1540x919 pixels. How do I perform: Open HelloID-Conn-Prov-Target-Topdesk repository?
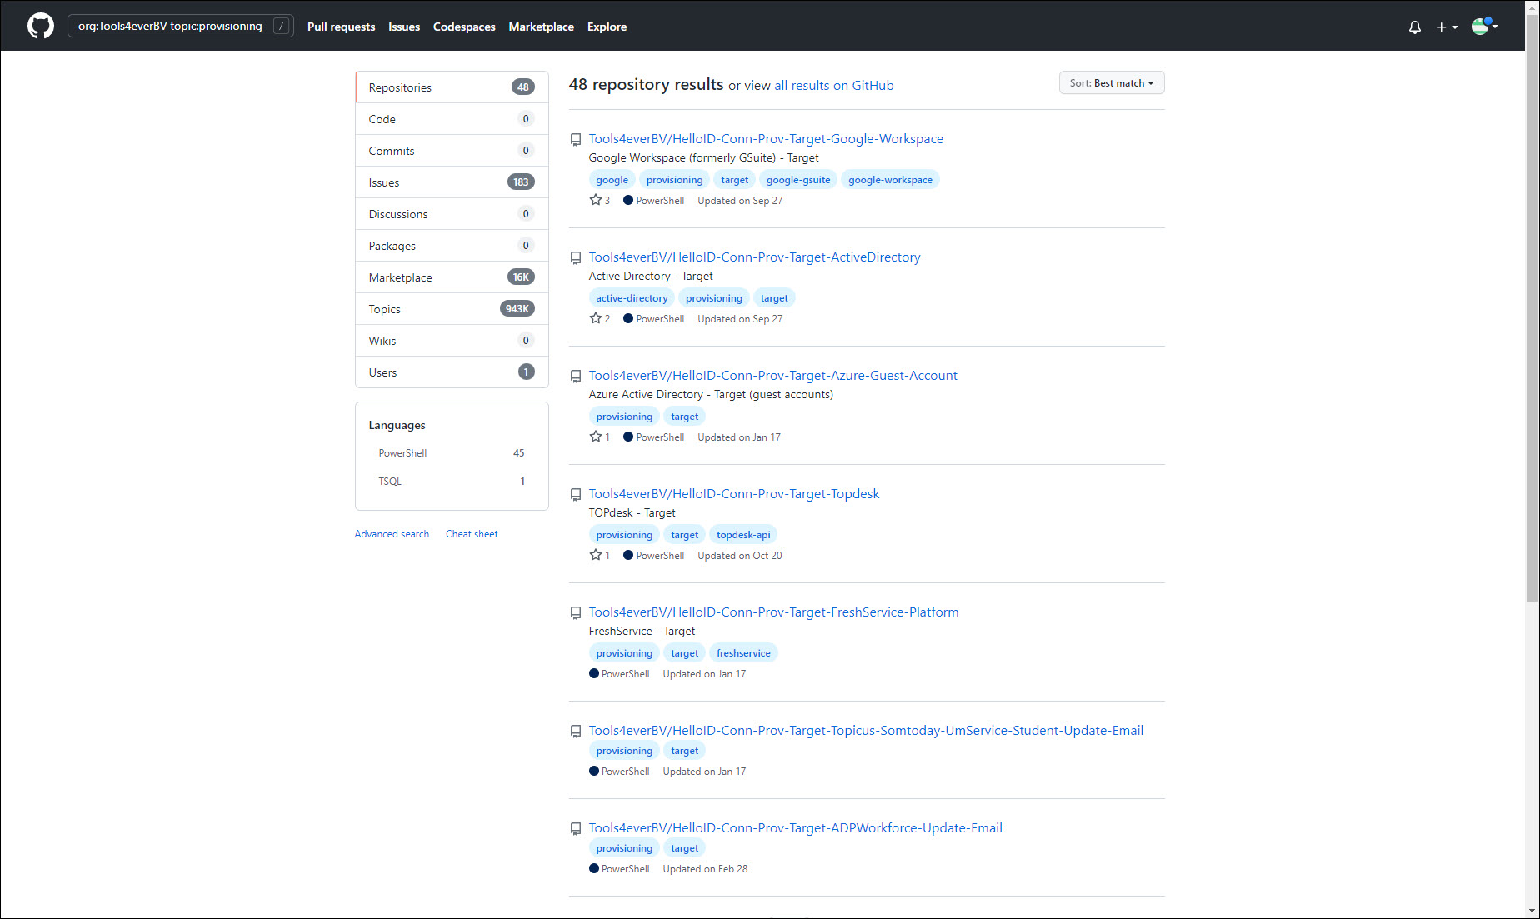(x=734, y=494)
